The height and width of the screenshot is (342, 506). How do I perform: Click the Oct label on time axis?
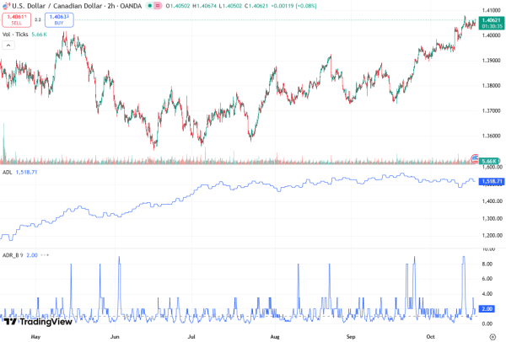[428, 335]
